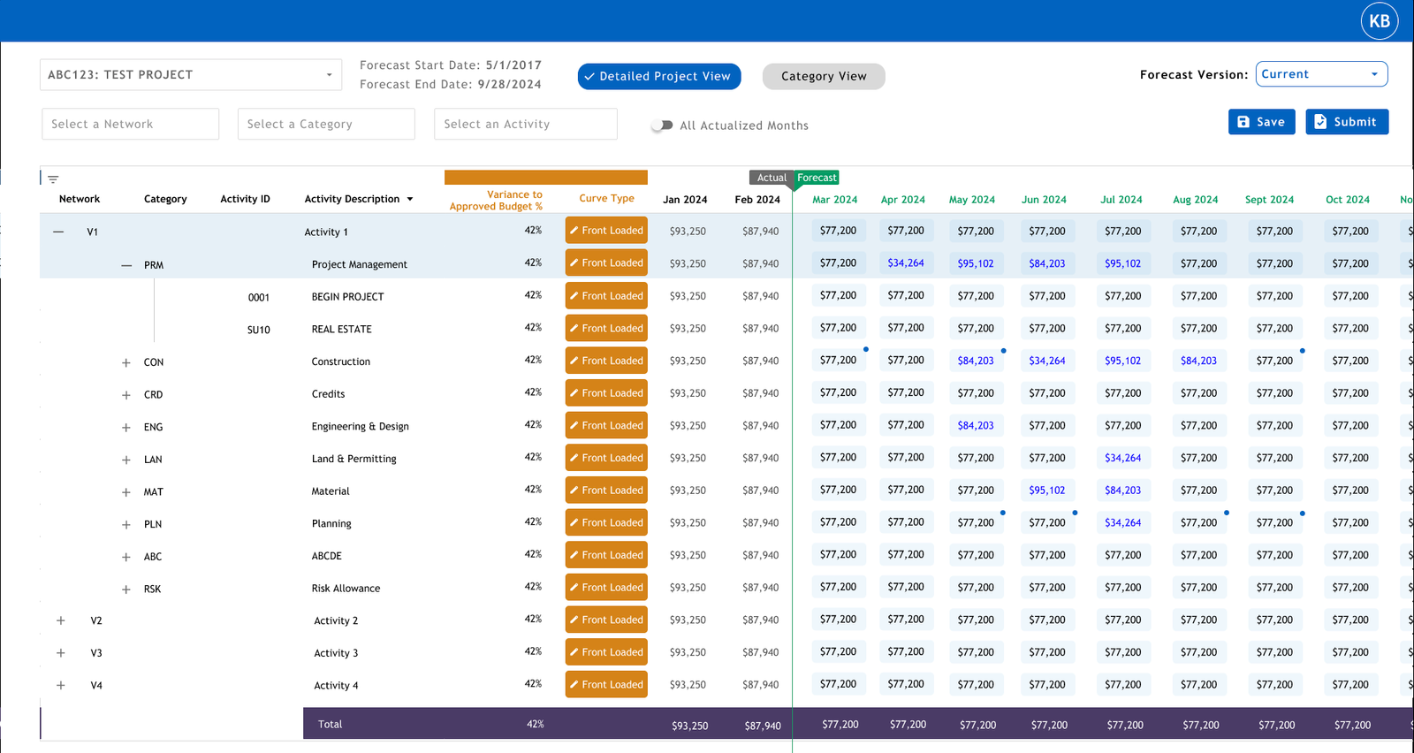Expand the V4 network row
Screen dimensions: 1414x753
point(61,685)
